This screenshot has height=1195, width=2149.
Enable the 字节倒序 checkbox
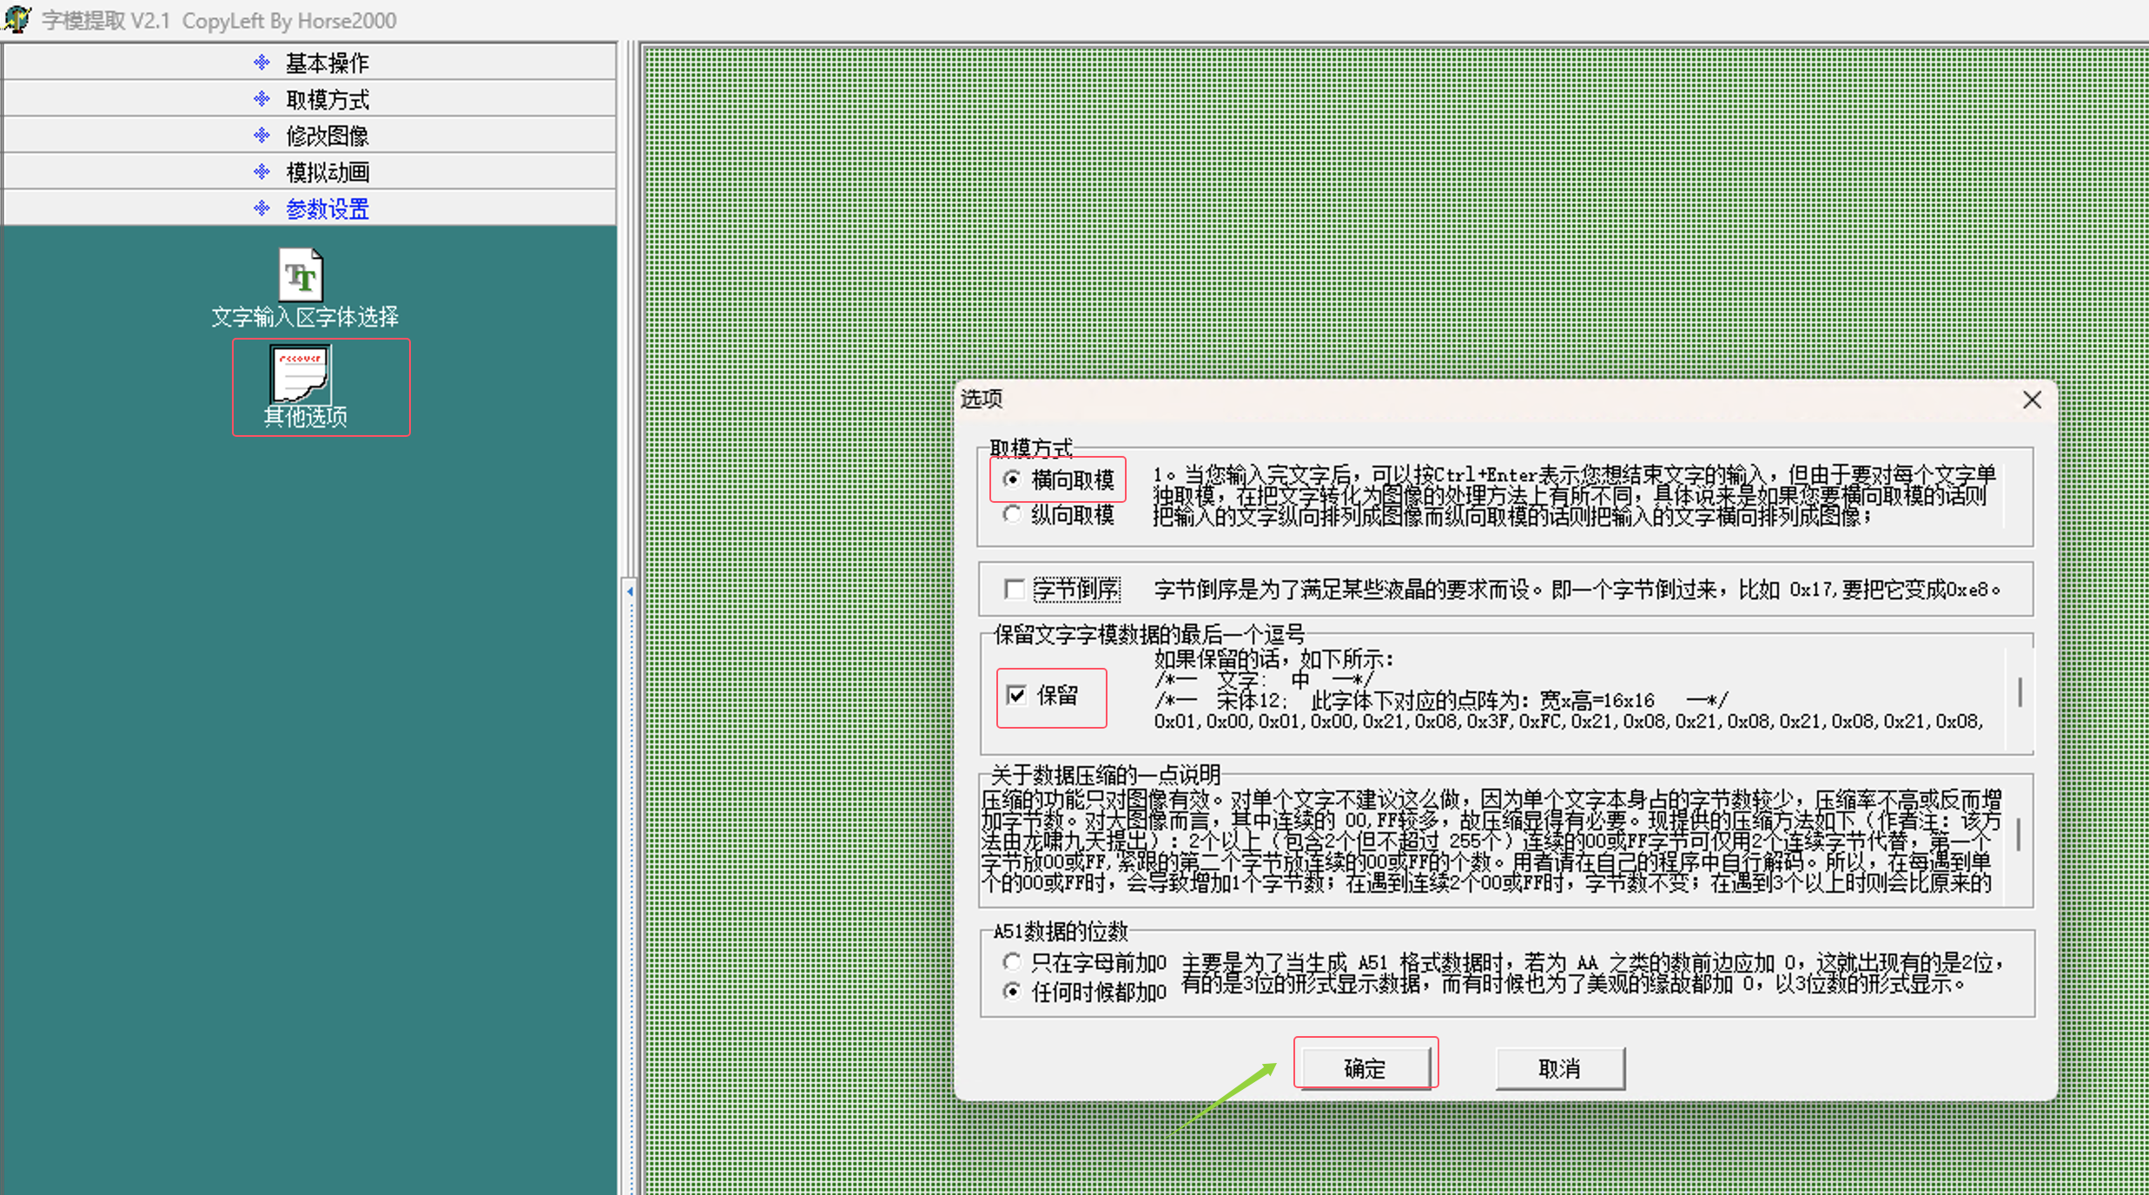1015,590
